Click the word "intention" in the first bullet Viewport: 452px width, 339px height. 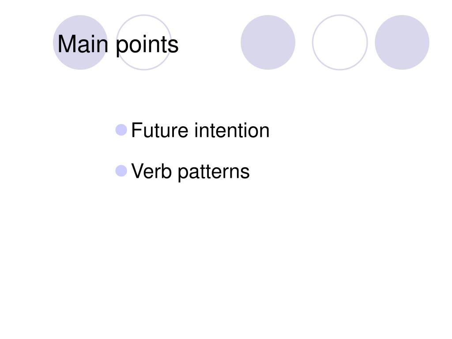[232, 130]
